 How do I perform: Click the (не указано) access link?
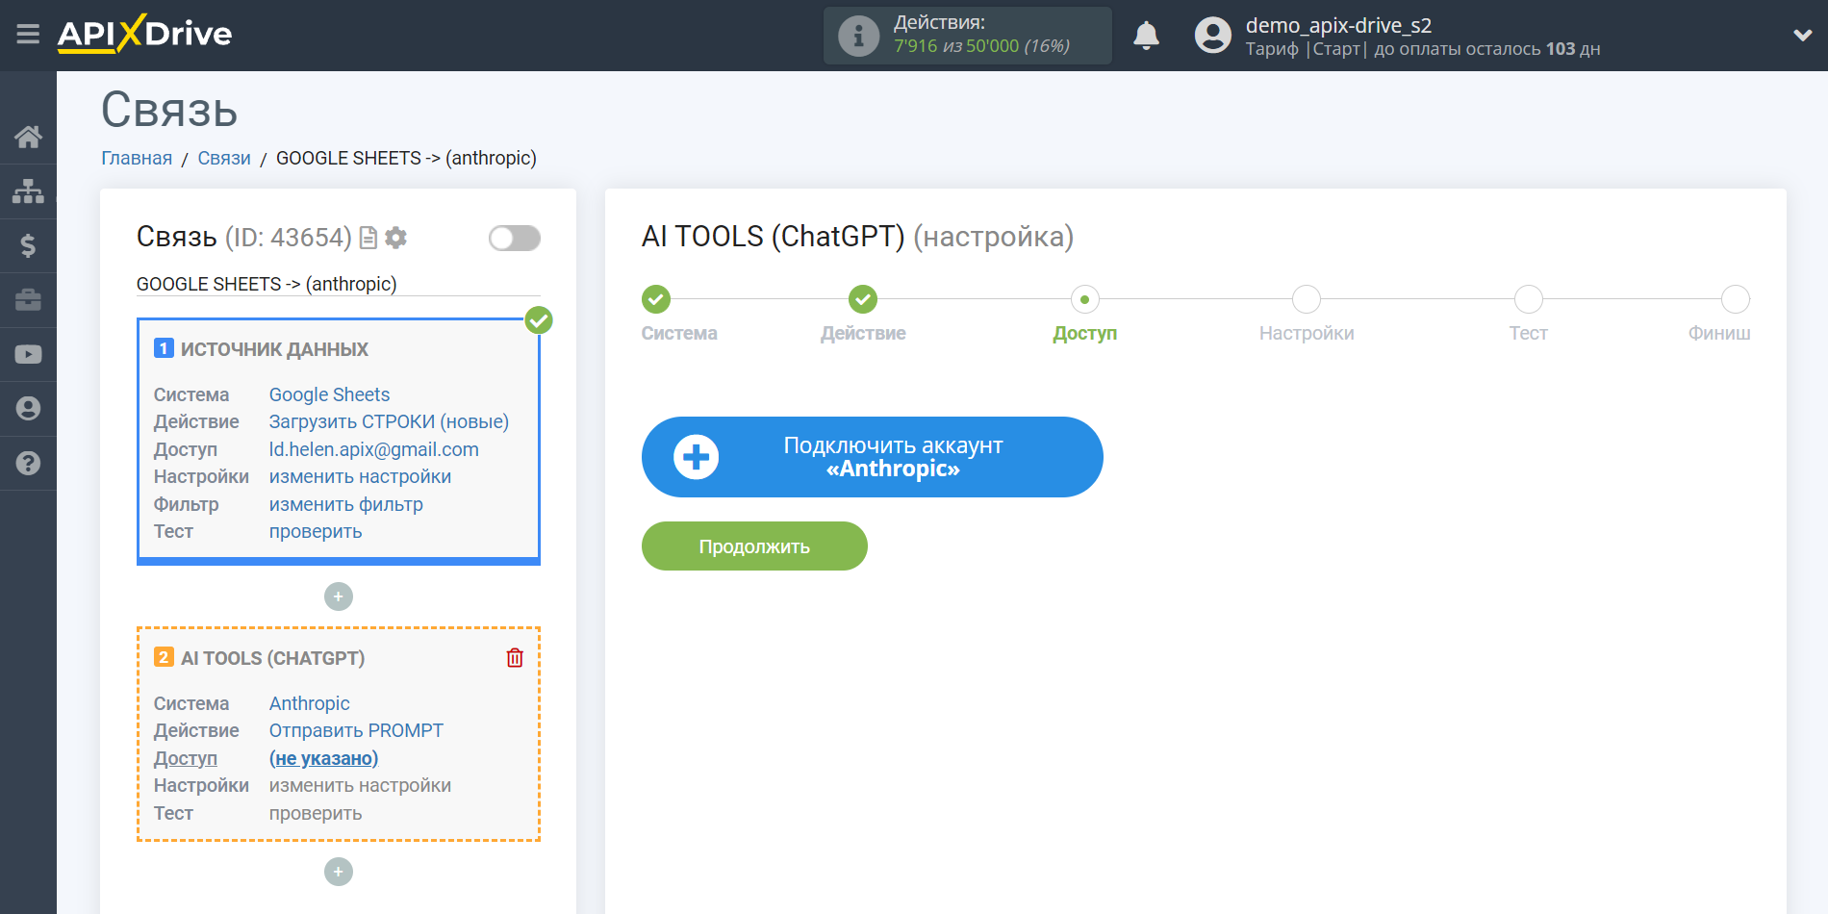pos(323,758)
